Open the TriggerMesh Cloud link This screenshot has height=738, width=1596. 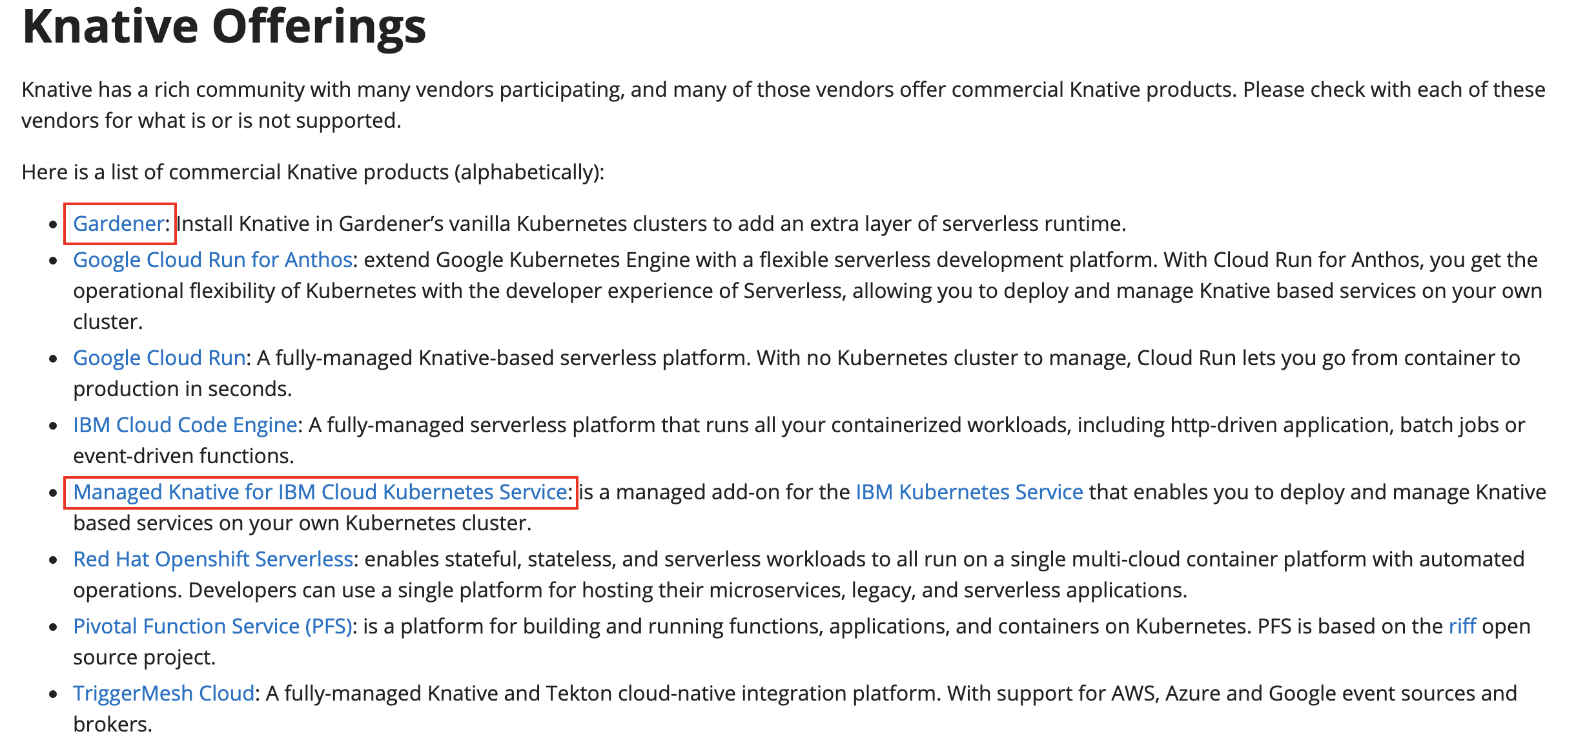tap(163, 693)
